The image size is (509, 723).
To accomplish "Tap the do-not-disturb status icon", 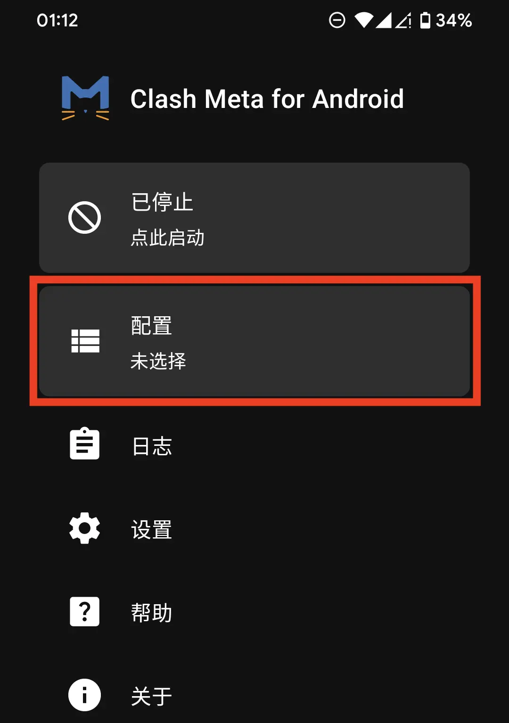I will [x=337, y=20].
